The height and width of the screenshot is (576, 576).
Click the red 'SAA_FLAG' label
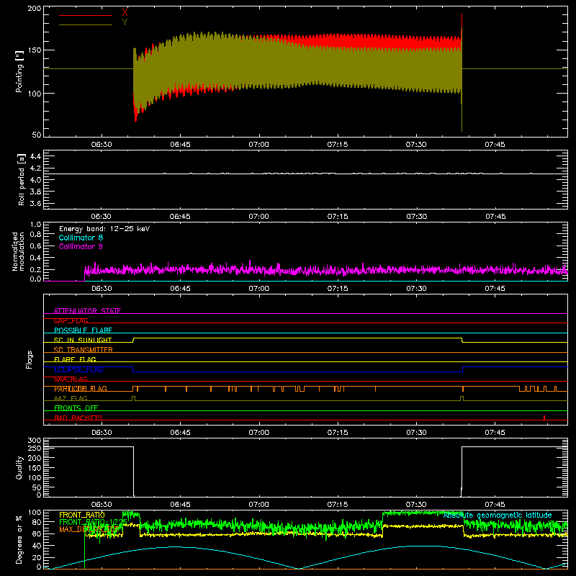(x=71, y=379)
